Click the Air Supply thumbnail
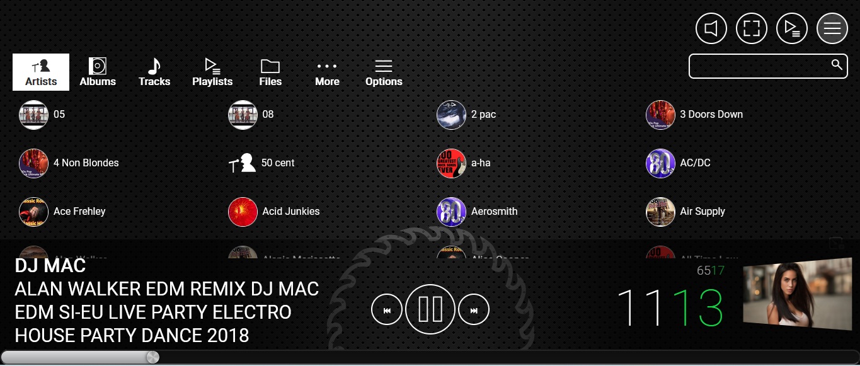Image resolution: width=860 pixels, height=366 pixels. 661,212
